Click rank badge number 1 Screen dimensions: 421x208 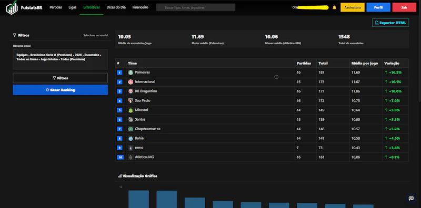pyautogui.click(x=119, y=72)
